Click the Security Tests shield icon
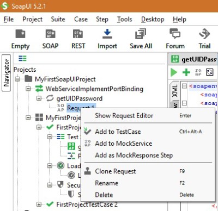The width and height of the screenshot is (218, 211). pyautogui.click(x=60, y=185)
